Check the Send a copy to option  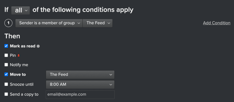(x=6, y=94)
